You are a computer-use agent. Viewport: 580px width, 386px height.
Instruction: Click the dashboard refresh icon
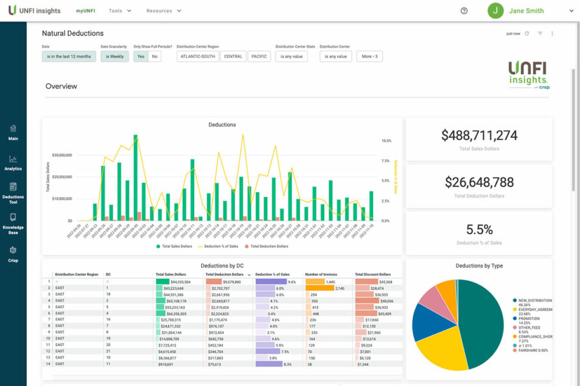pyautogui.click(x=526, y=33)
